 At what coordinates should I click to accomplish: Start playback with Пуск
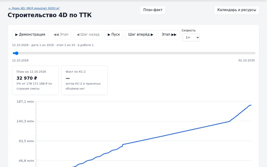(114, 35)
